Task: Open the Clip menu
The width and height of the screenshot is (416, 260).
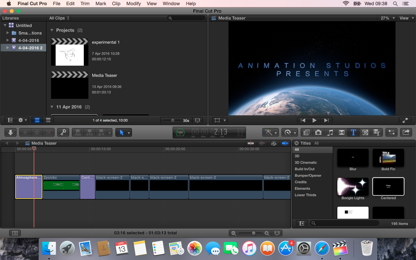Action: tap(116, 4)
